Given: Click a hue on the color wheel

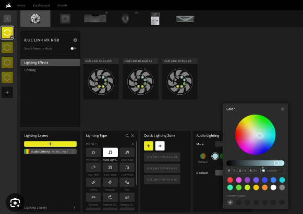Looking at the screenshot, I should 255,134.
